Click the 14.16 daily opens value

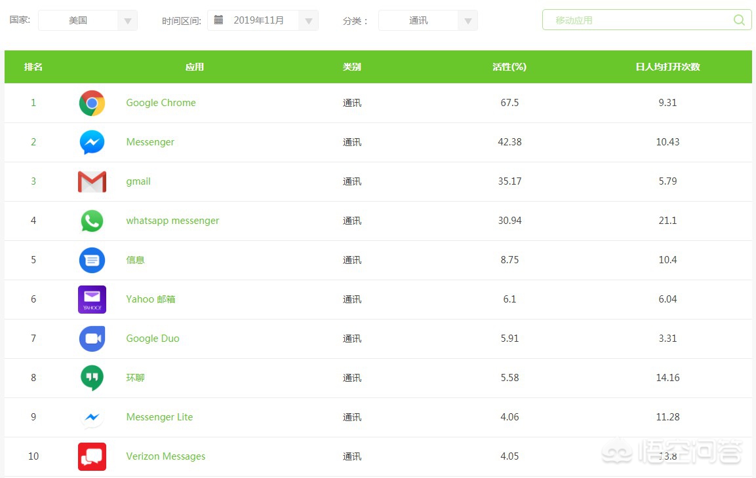click(x=667, y=378)
